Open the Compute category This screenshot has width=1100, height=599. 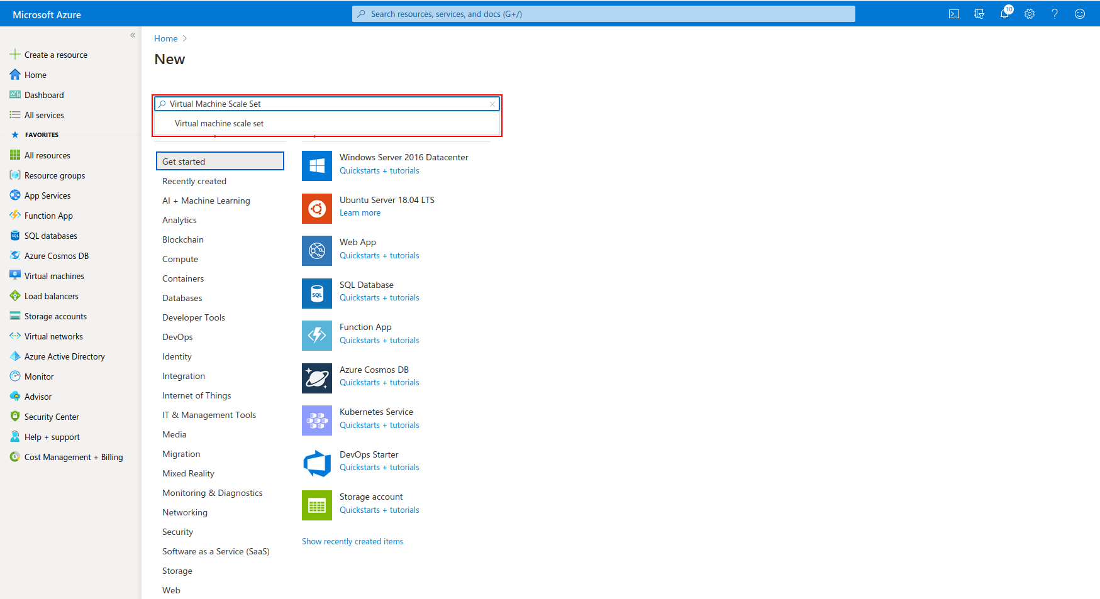coord(180,259)
